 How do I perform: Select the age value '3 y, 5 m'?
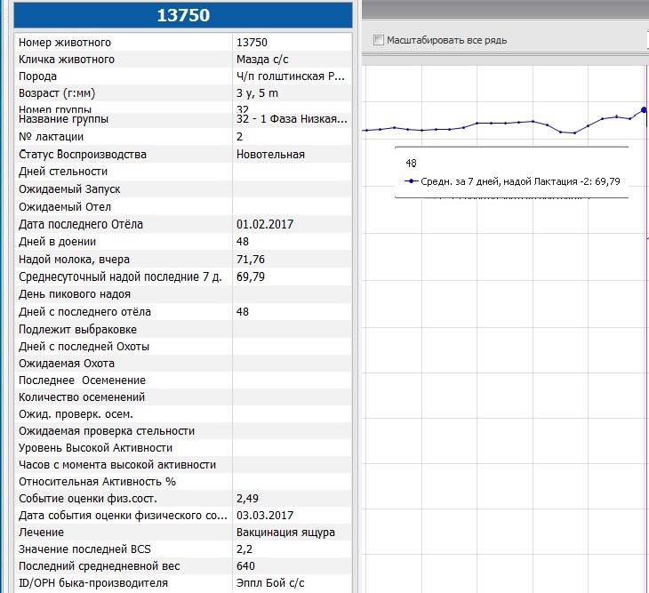coord(257,93)
